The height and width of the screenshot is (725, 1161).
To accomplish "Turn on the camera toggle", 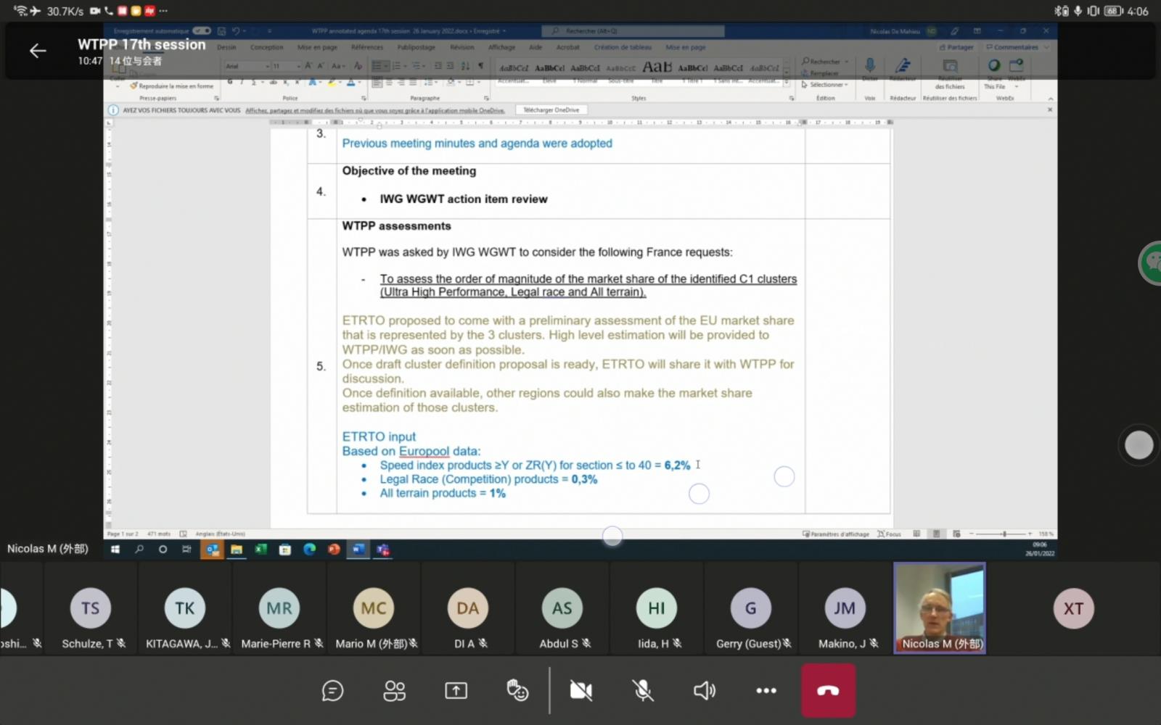I will [580, 691].
